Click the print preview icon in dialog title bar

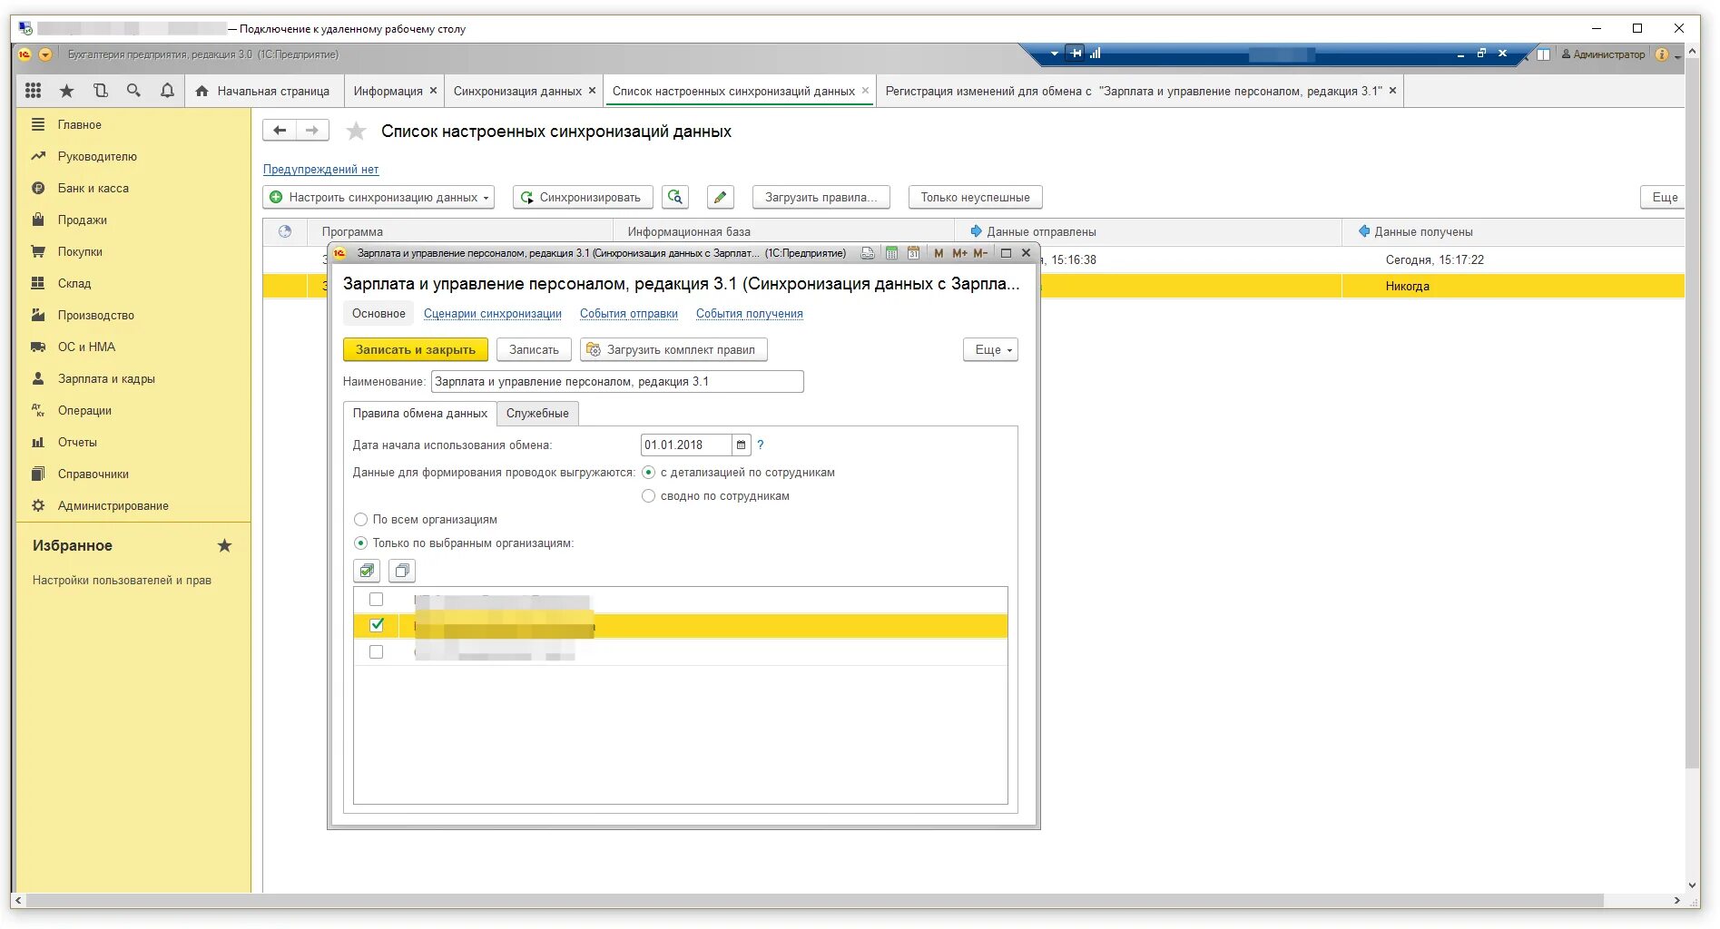click(868, 253)
